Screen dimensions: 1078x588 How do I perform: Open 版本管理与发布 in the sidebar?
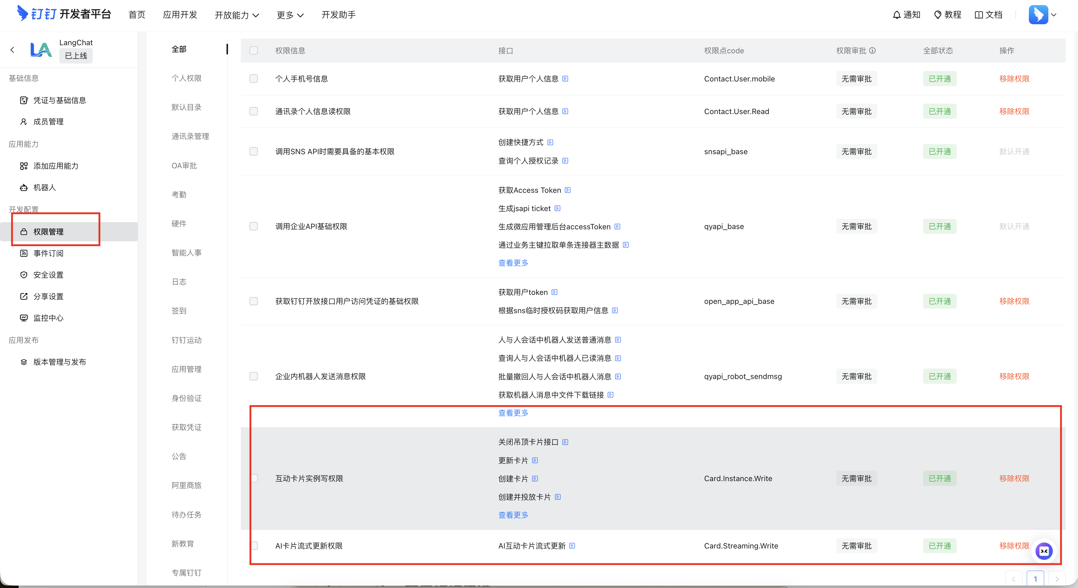(59, 362)
